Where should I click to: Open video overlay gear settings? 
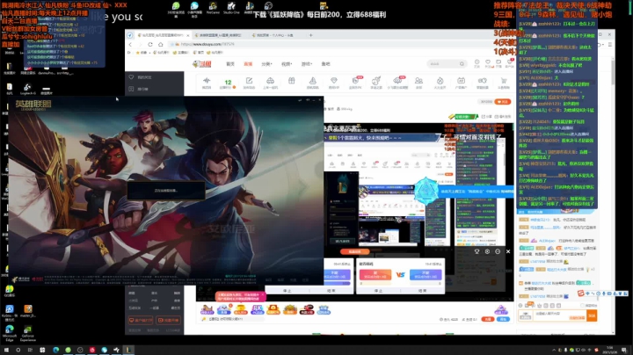pos(487,251)
